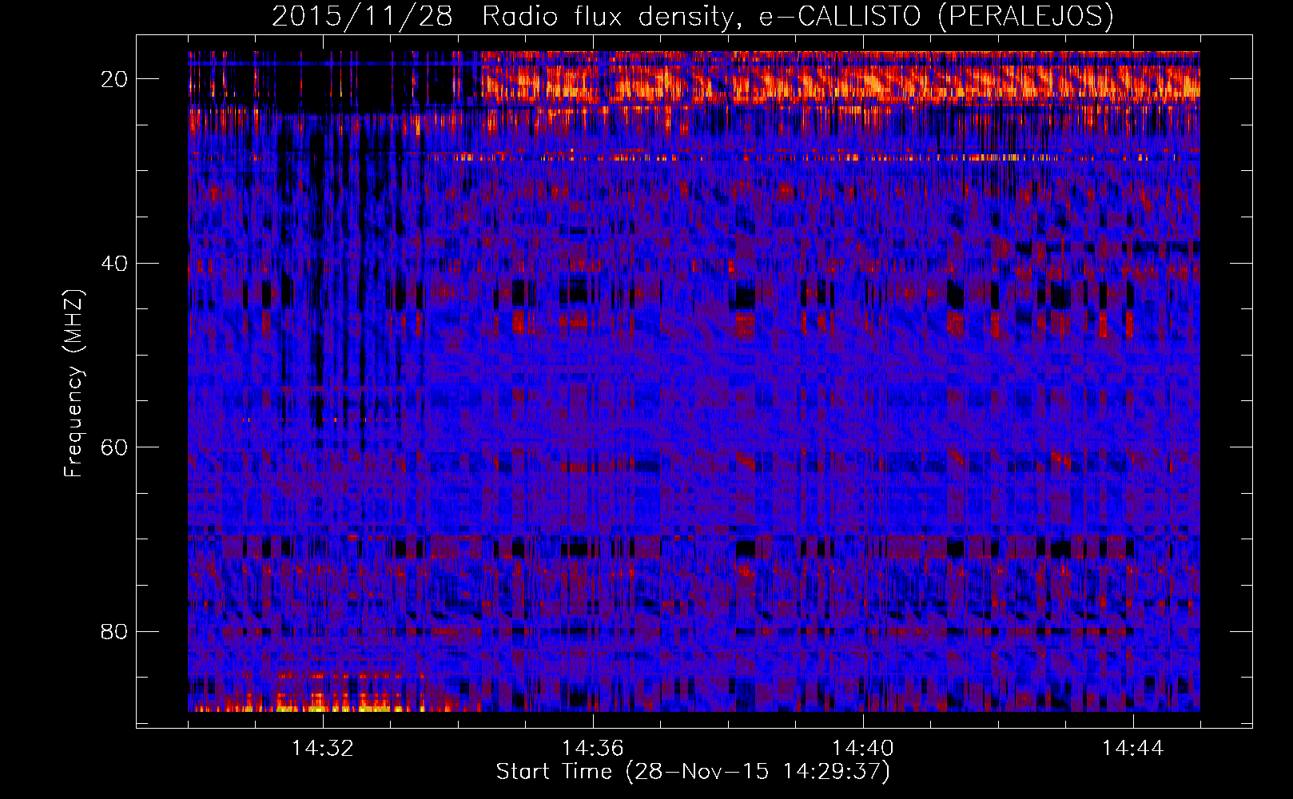Viewport: 1293px width, 799px height.
Task: Select the 14:36 time tick label
Action: click(x=593, y=748)
